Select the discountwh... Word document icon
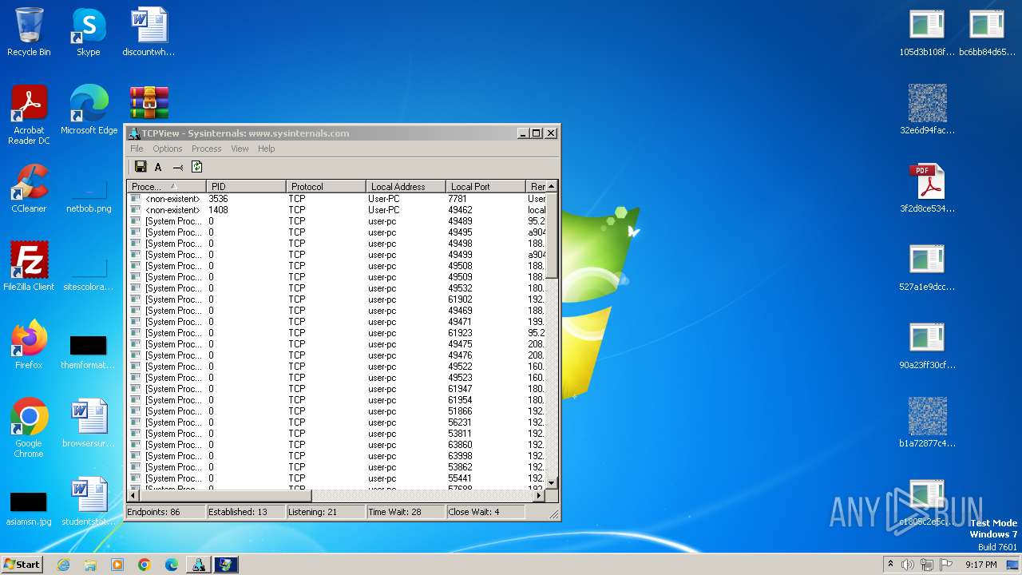This screenshot has width=1022, height=575. pyautogui.click(x=149, y=32)
